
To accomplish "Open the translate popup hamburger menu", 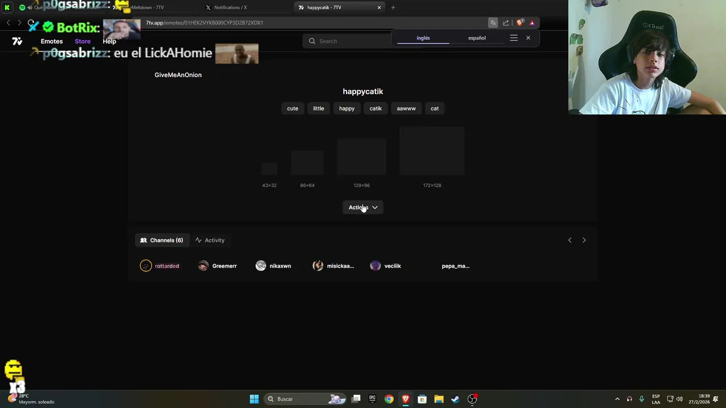I will click(x=514, y=38).
